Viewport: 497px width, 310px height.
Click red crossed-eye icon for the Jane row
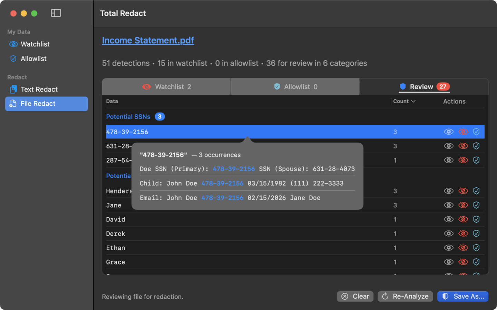coord(463,205)
